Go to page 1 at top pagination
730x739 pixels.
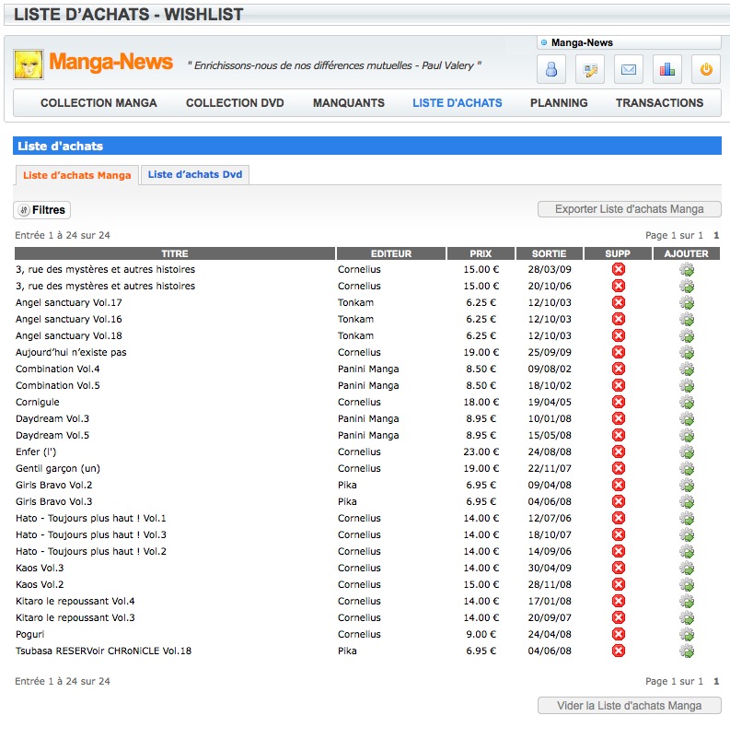coord(716,235)
